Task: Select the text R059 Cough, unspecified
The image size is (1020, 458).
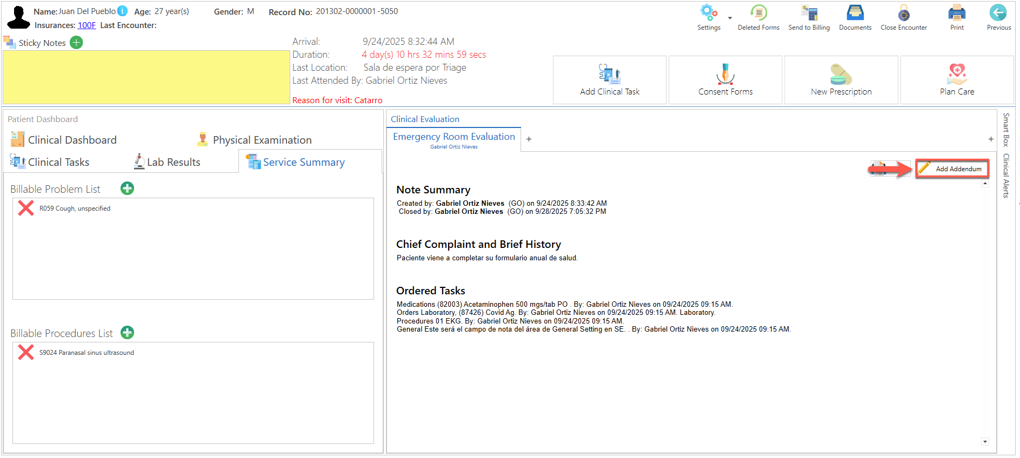Action: coord(75,208)
